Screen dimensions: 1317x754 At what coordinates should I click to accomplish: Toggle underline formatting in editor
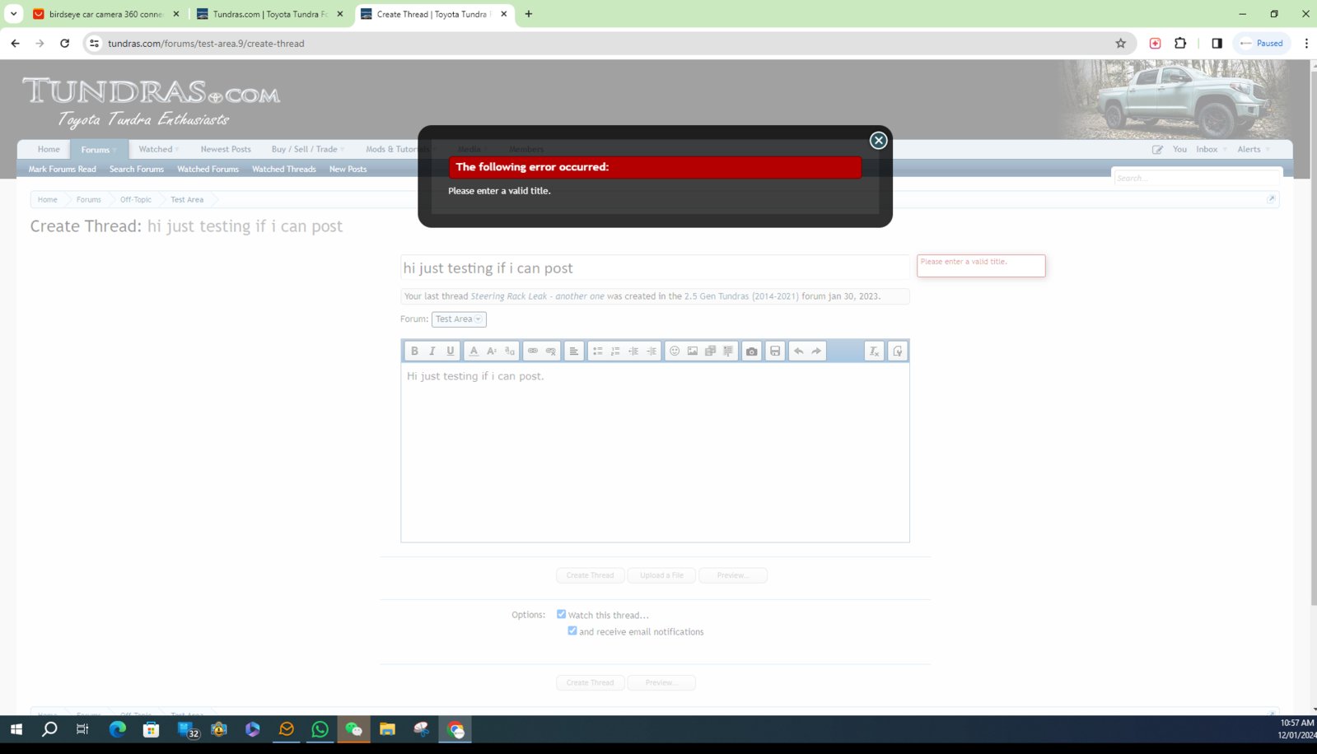click(x=451, y=351)
